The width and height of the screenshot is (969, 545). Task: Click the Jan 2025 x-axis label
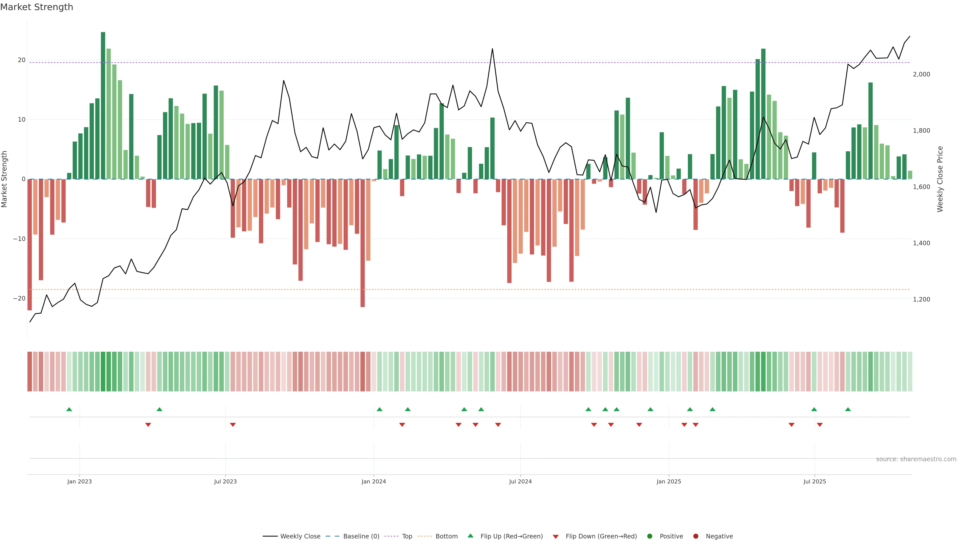[x=669, y=481]
